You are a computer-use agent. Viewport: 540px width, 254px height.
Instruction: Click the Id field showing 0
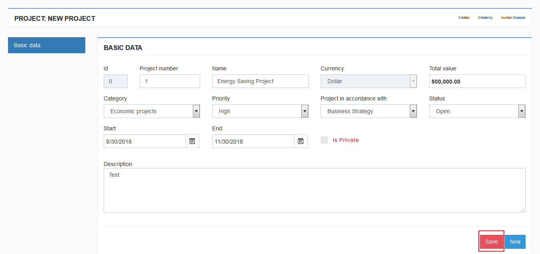(x=116, y=81)
